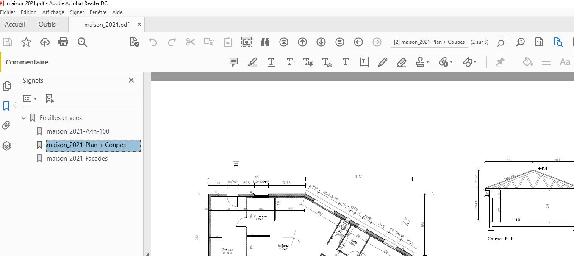Image resolution: width=574 pixels, height=256 pixels.
Task: Select the Add text comment tool
Action: (x=346, y=62)
